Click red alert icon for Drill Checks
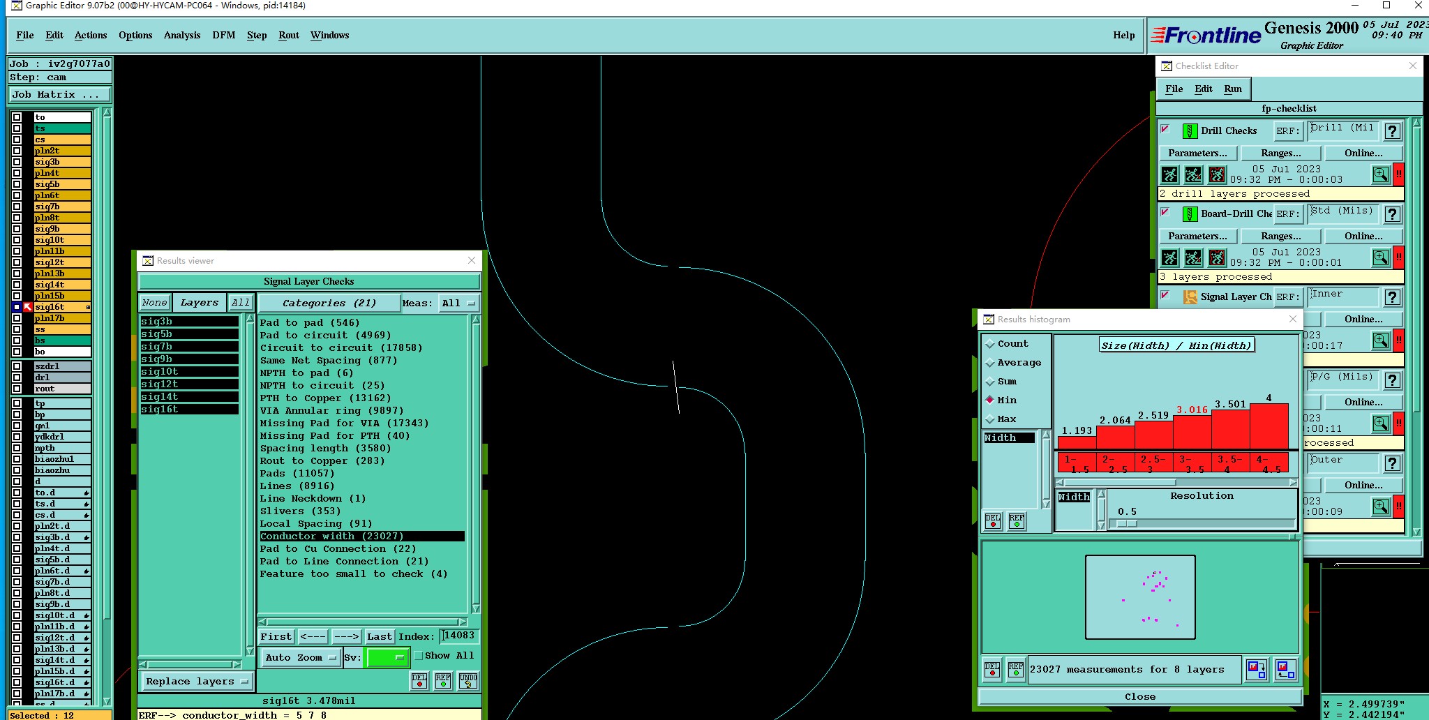Image resolution: width=1429 pixels, height=720 pixels. click(x=1399, y=174)
